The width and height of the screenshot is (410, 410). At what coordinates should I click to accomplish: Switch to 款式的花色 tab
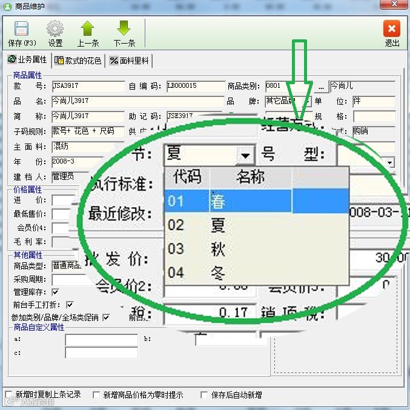(78, 61)
